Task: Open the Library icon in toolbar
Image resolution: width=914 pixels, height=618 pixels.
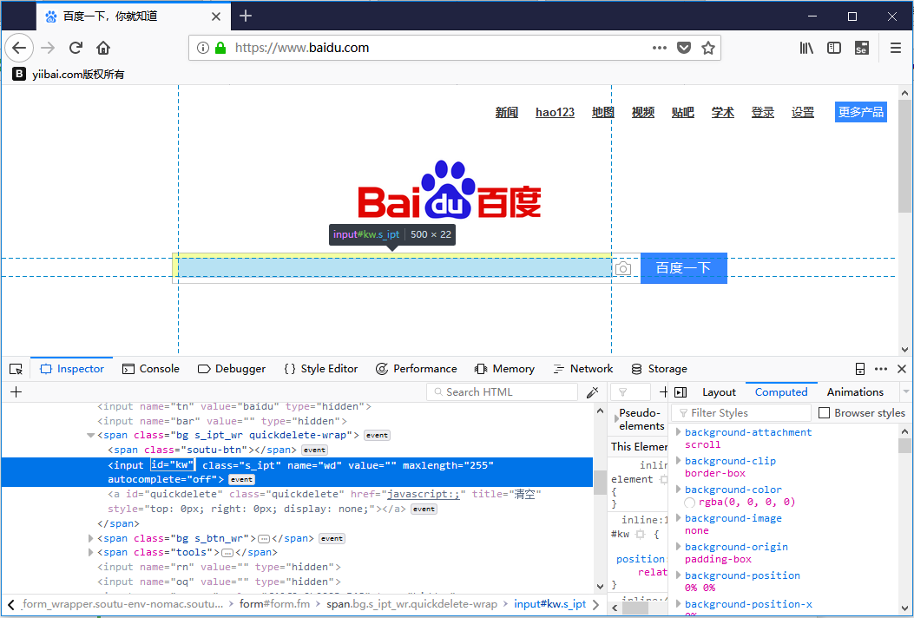Action: [x=806, y=48]
